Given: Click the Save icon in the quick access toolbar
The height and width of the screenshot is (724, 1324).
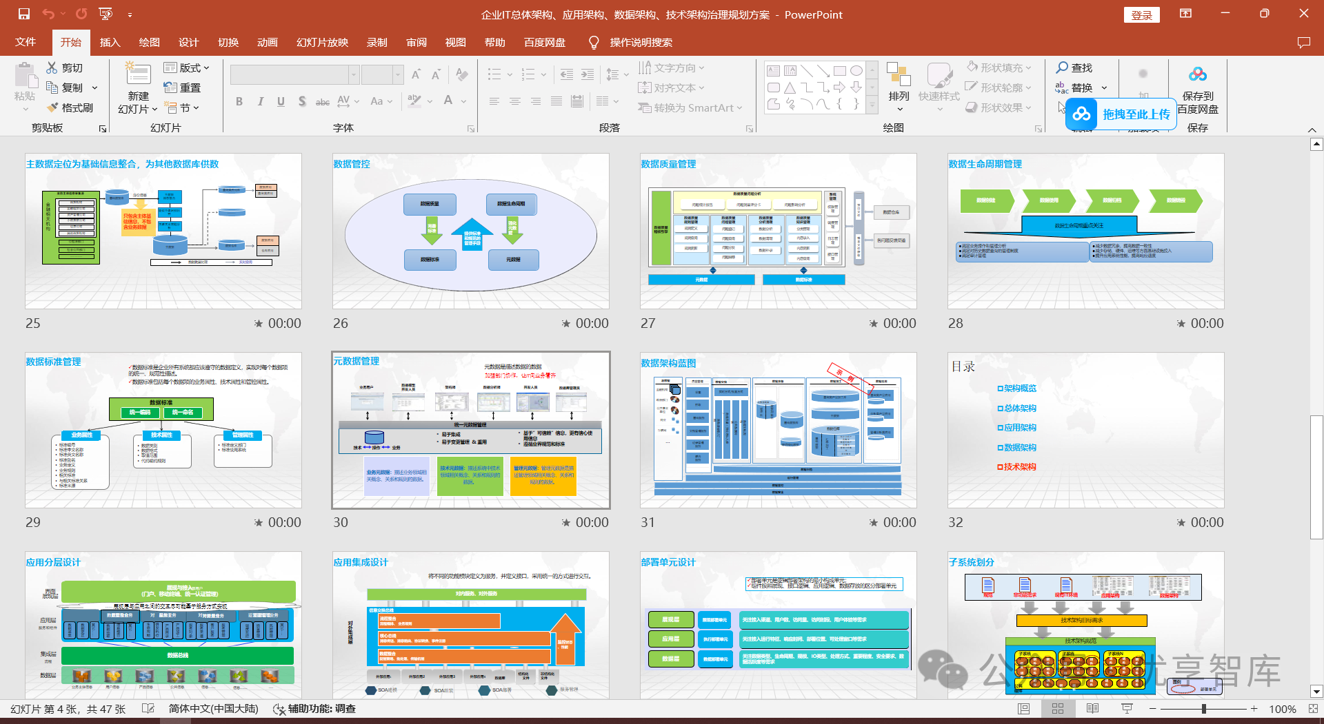Looking at the screenshot, I should click(24, 14).
